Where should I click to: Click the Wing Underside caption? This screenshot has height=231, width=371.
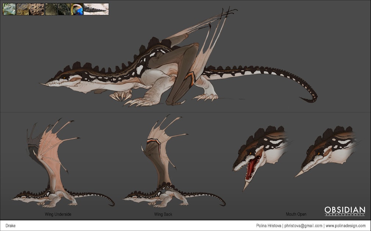pyautogui.click(x=58, y=214)
